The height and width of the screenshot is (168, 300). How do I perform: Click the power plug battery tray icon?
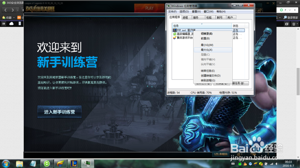coord(266,164)
